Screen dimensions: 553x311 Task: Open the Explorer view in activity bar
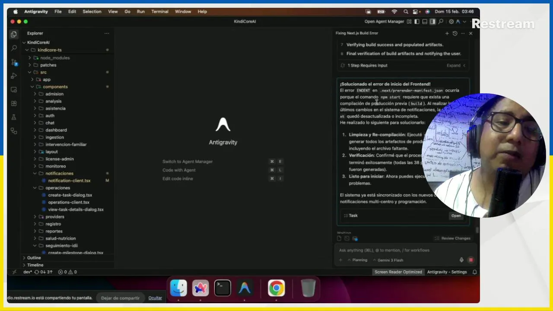click(14, 34)
